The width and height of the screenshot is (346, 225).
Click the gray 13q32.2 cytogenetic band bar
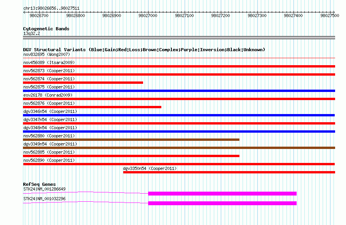coord(179,38)
